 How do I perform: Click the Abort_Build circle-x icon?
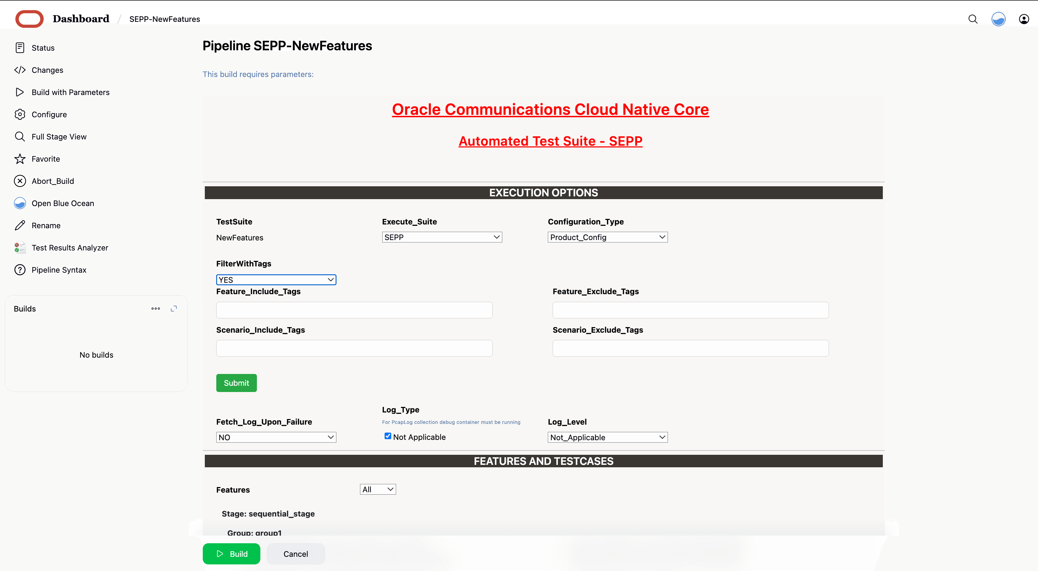[20, 181]
